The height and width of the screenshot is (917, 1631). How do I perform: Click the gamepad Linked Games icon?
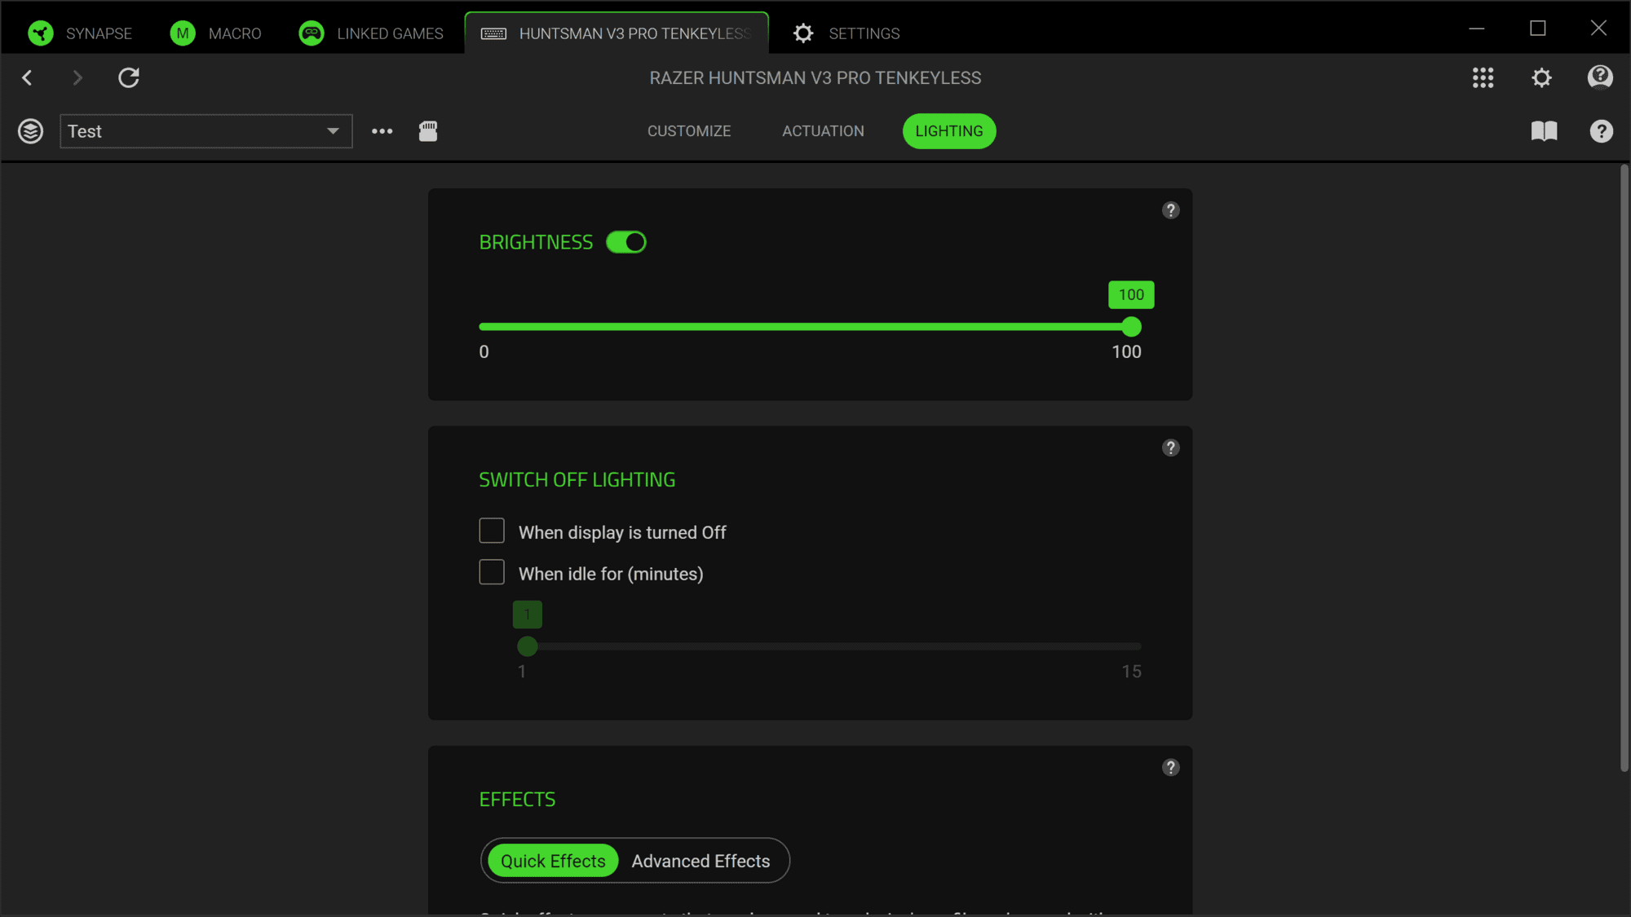pyautogui.click(x=312, y=33)
